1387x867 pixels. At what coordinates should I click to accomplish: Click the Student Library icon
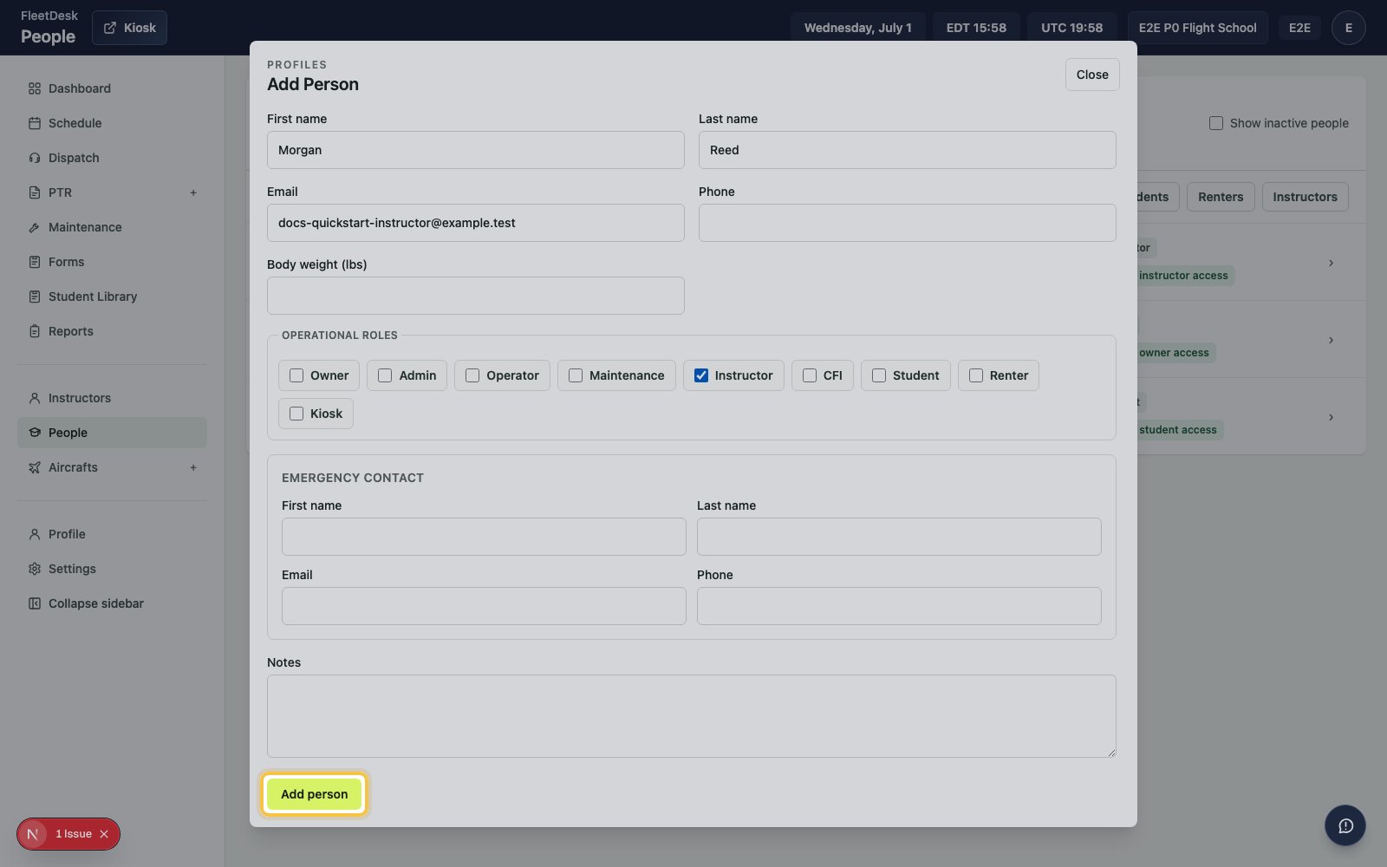click(x=35, y=297)
